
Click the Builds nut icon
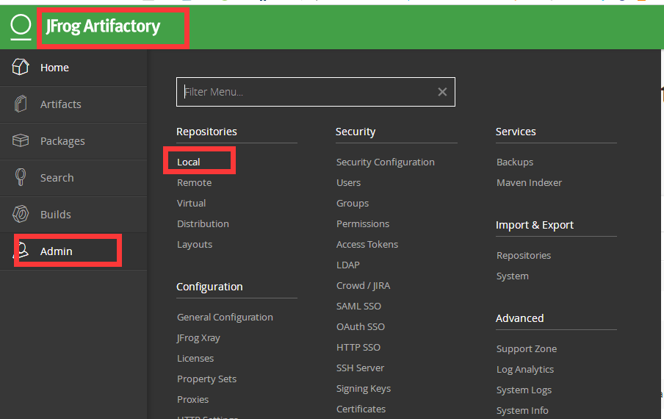coord(21,214)
